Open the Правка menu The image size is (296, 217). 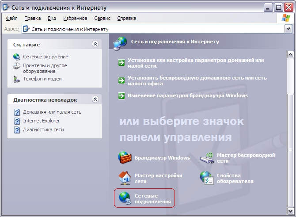pos(33,18)
